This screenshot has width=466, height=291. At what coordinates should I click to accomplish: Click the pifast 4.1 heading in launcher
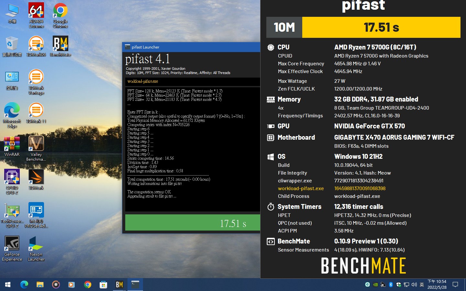[x=147, y=59]
